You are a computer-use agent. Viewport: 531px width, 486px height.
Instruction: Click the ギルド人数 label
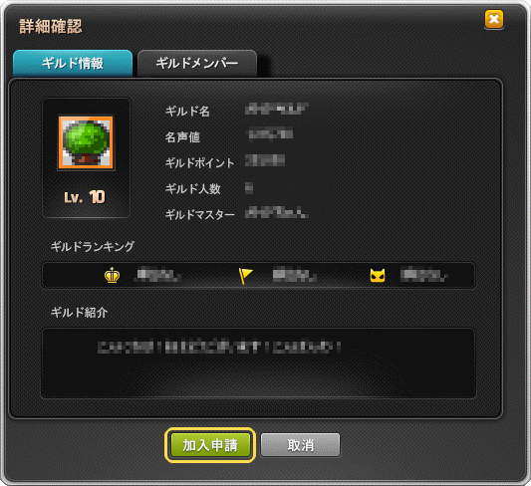pyautogui.click(x=193, y=189)
